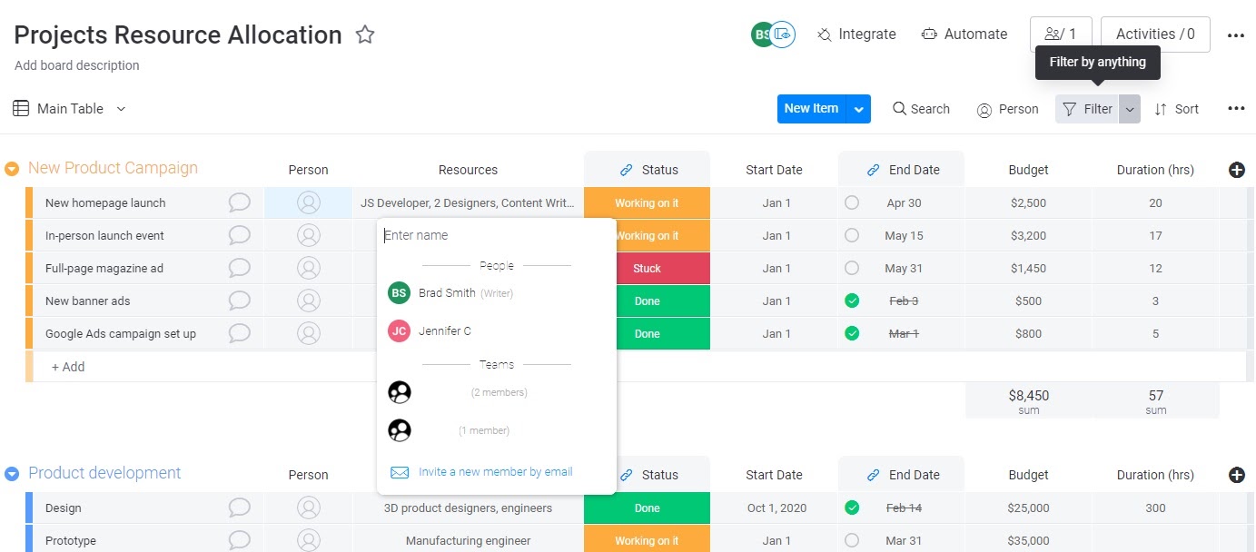Toggle the end date check for May 15
The image size is (1256, 552).
(x=852, y=236)
